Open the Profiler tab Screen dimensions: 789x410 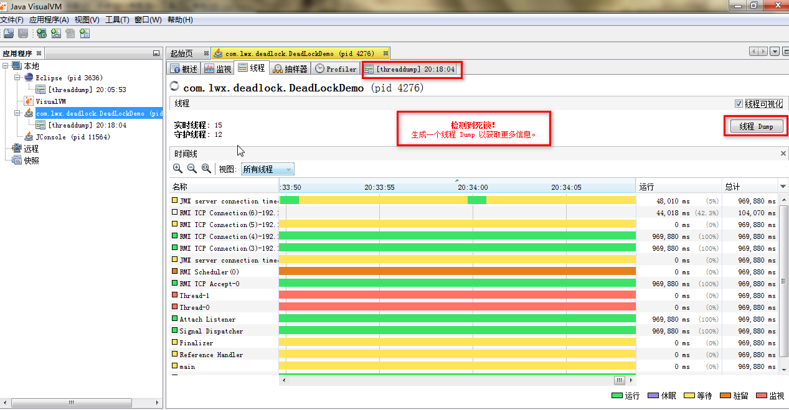coord(335,69)
